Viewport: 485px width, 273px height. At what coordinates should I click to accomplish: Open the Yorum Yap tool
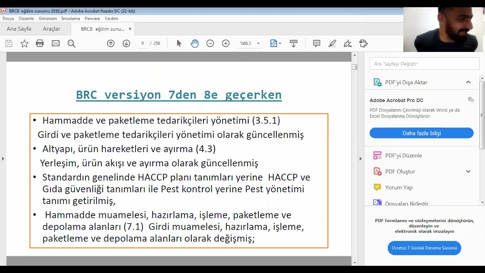(399, 187)
